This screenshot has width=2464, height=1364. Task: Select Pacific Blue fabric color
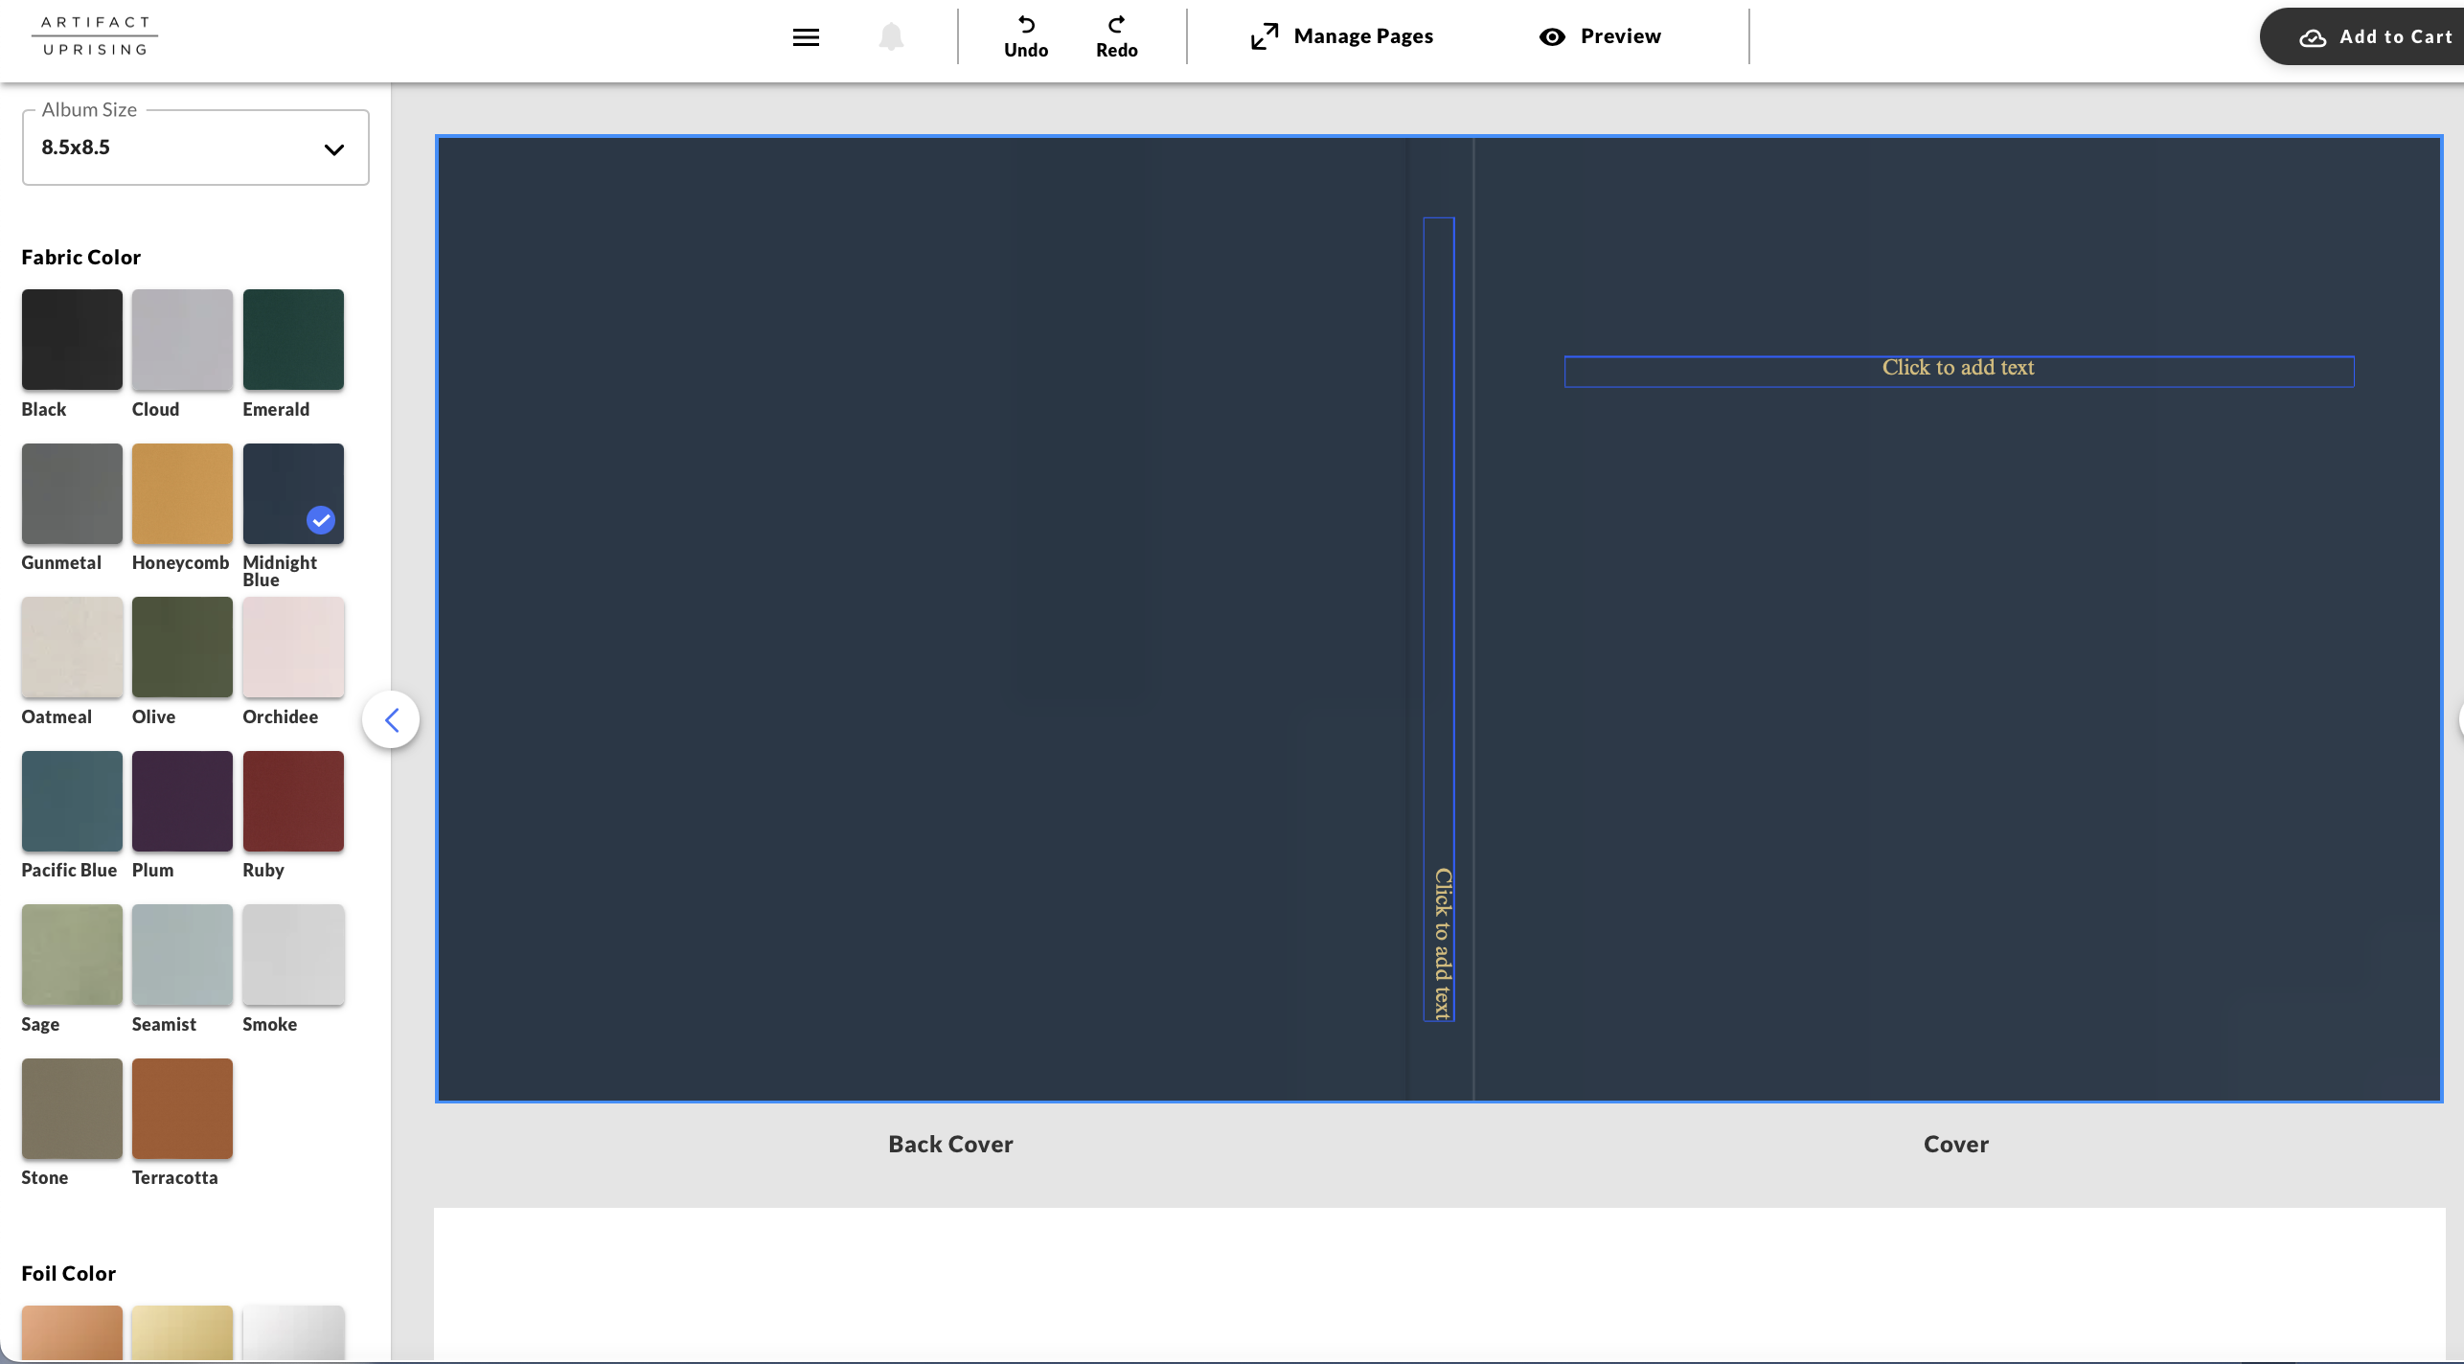pyautogui.click(x=72, y=801)
